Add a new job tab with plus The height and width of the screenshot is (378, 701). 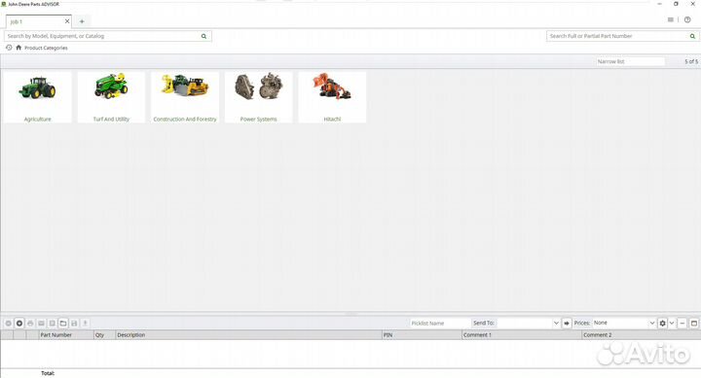click(x=82, y=21)
